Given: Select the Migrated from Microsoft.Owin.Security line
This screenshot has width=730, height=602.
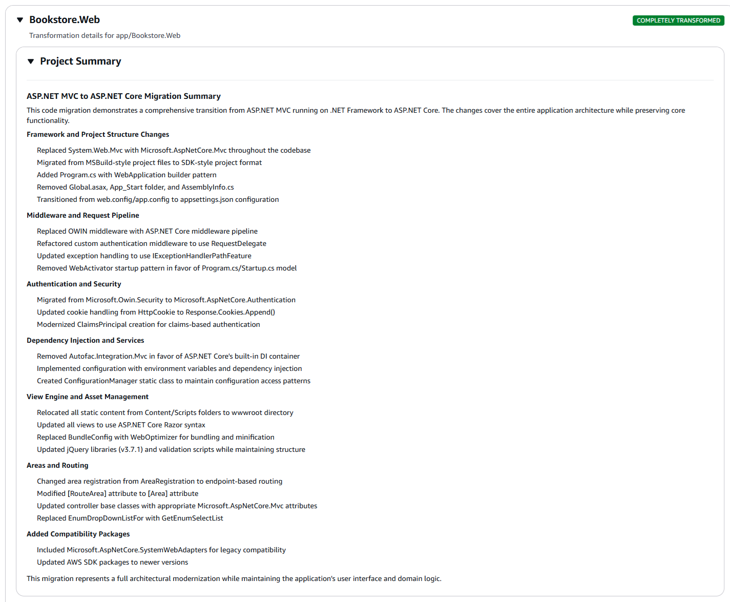Looking at the screenshot, I should 166,300.
